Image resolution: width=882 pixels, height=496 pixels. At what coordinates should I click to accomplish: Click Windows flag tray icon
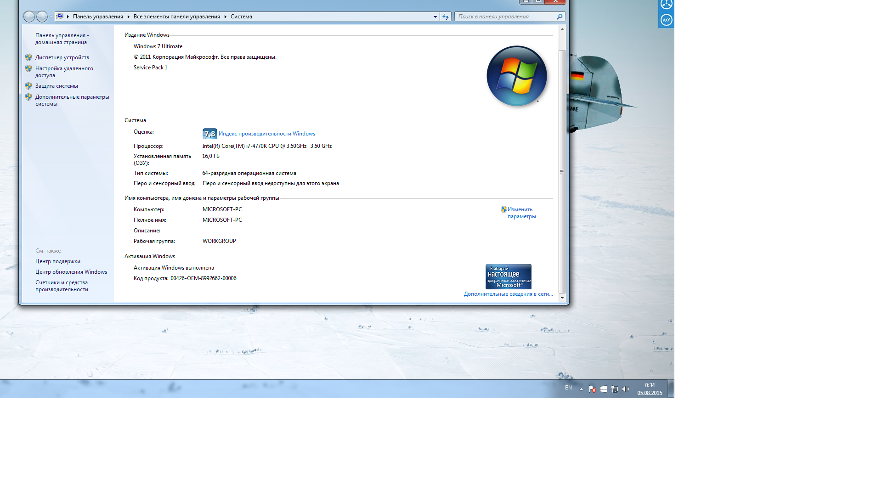point(604,389)
